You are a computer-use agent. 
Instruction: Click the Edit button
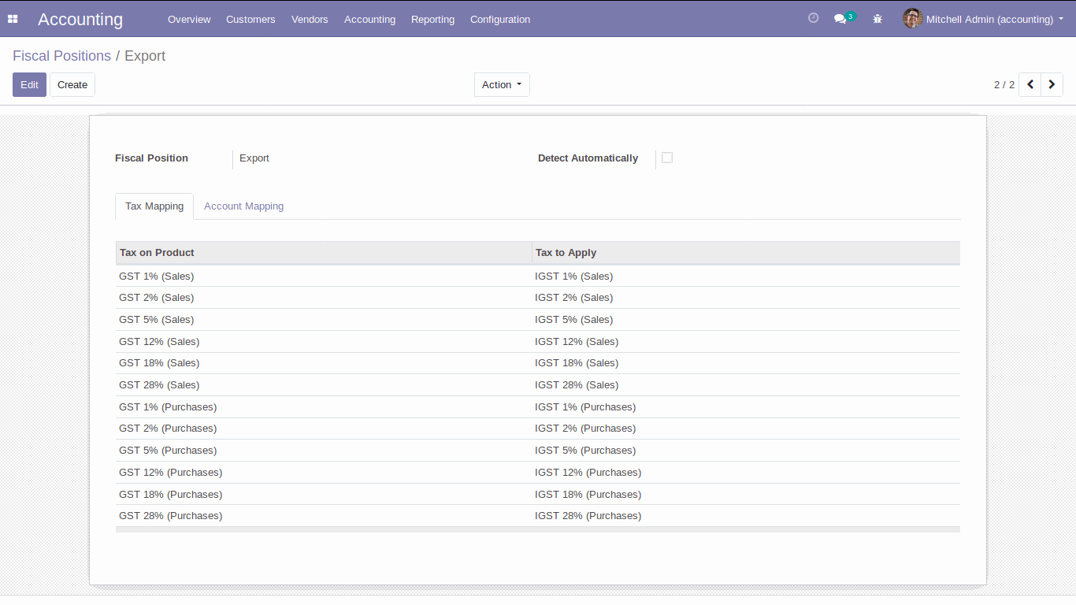29,84
